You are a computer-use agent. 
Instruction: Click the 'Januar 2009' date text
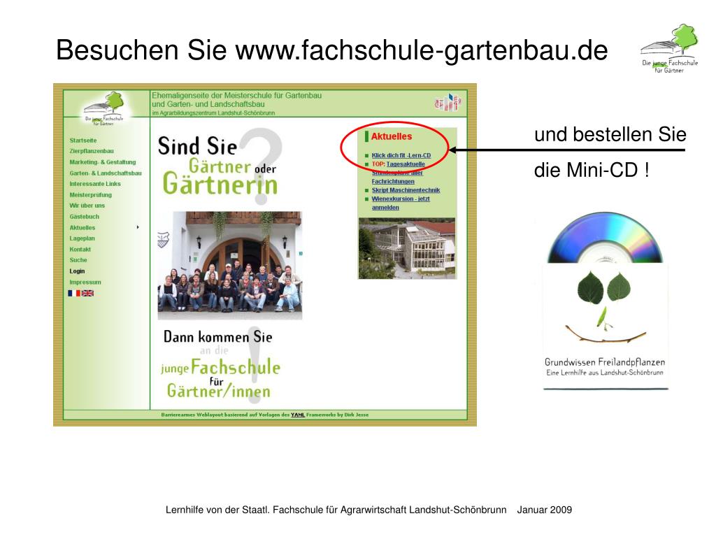[x=544, y=510]
